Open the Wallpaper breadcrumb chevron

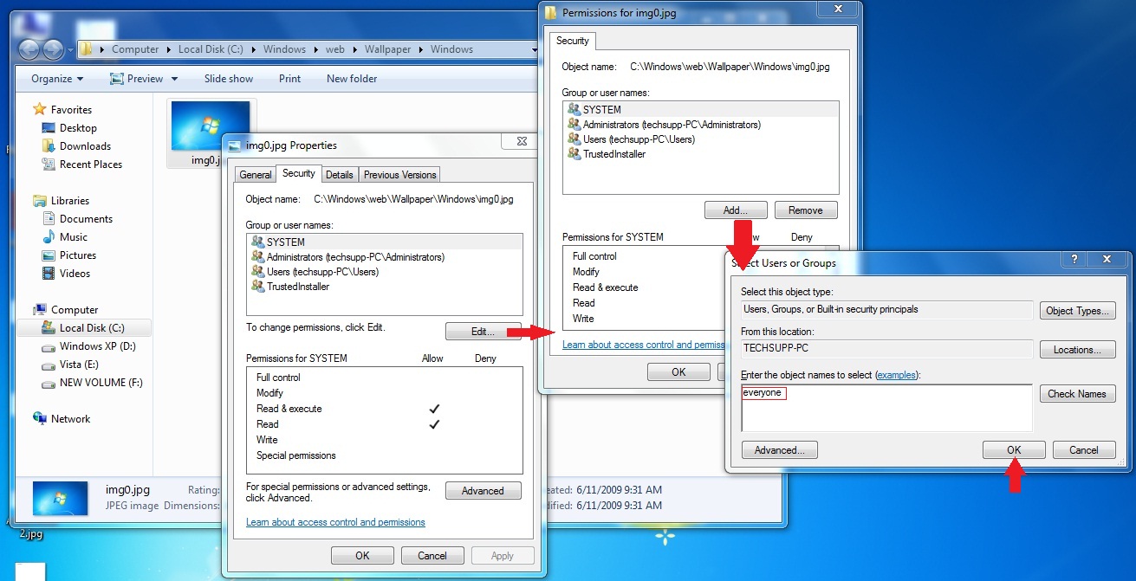(x=420, y=49)
